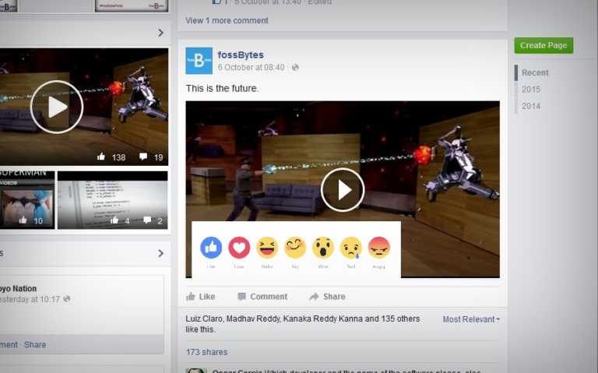598x373 pixels.
Task: Open the Nation page name in left sidebar
Action: tap(19, 288)
